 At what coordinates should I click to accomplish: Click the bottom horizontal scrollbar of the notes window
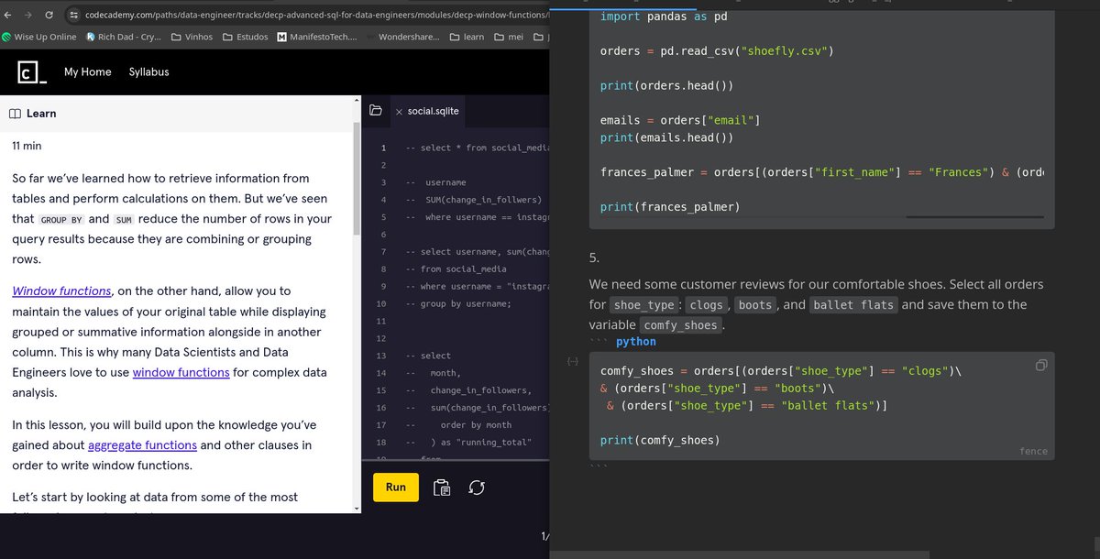point(740,554)
